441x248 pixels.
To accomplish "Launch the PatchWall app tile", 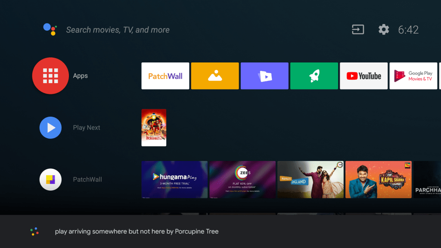I will pyautogui.click(x=165, y=76).
